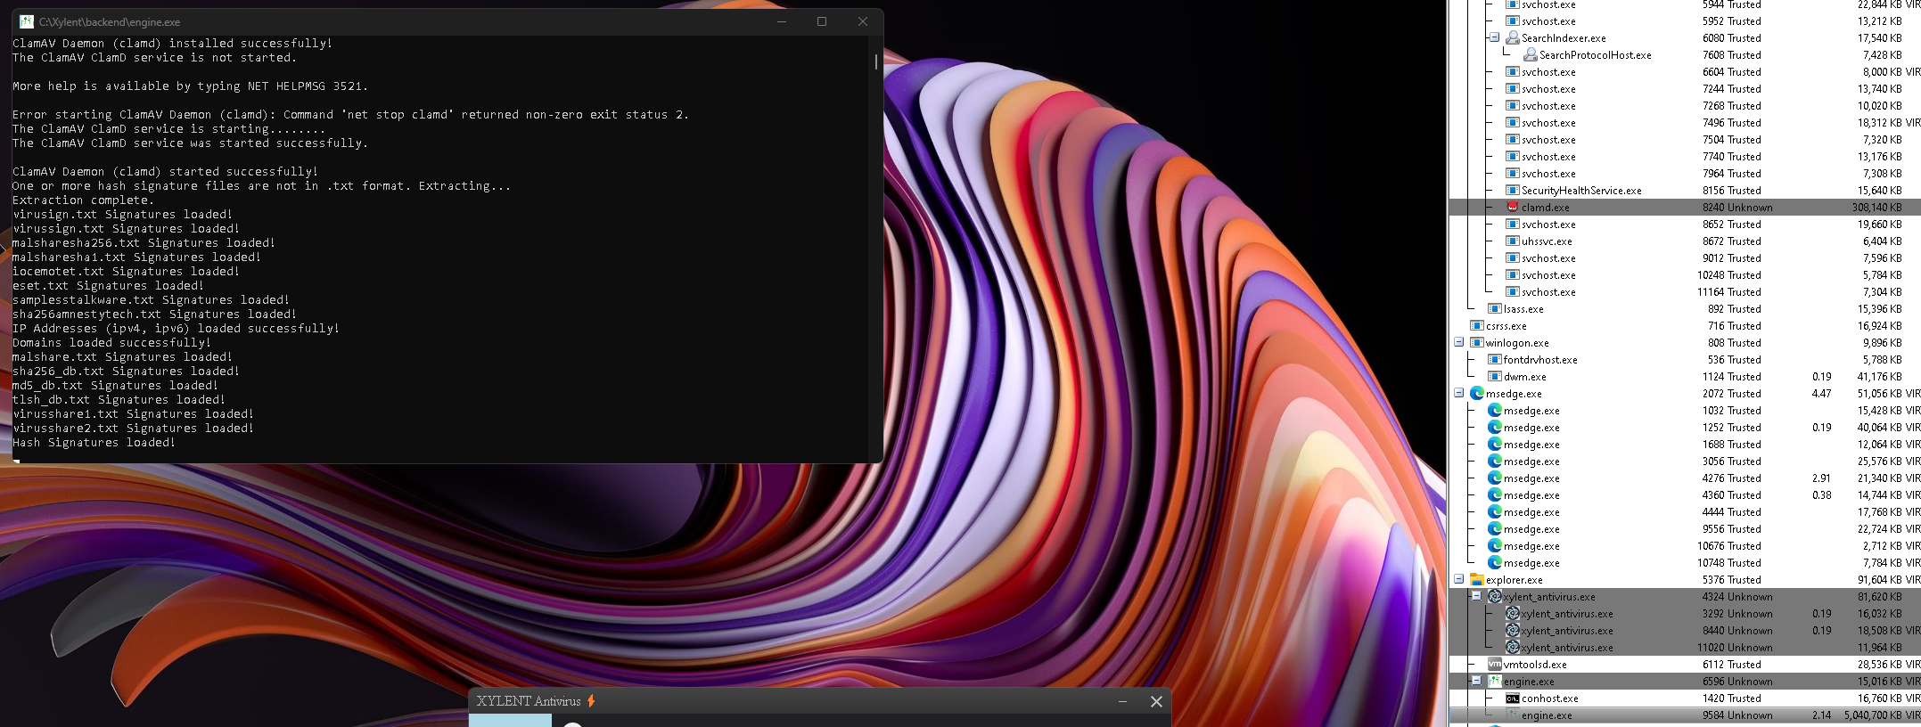Click the xylent_antivirus.exe icon for PID 11020
1921x727 pixels.
(1512, 647)
